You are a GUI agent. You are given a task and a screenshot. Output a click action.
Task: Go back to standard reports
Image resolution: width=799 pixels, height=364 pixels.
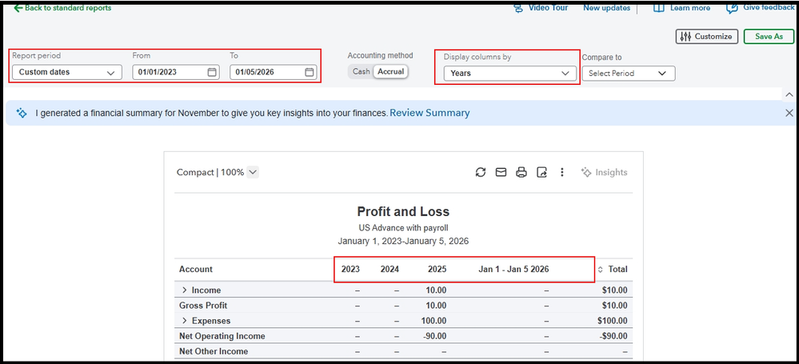pos(62,8)
